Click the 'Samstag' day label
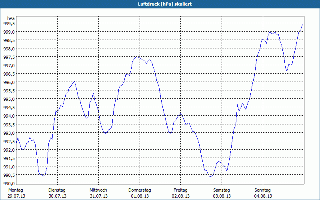The image size is (320, 200). tap(222, 190)
